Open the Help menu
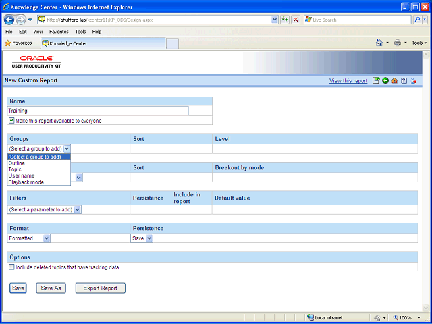432x324 pixels. point(97,32)
